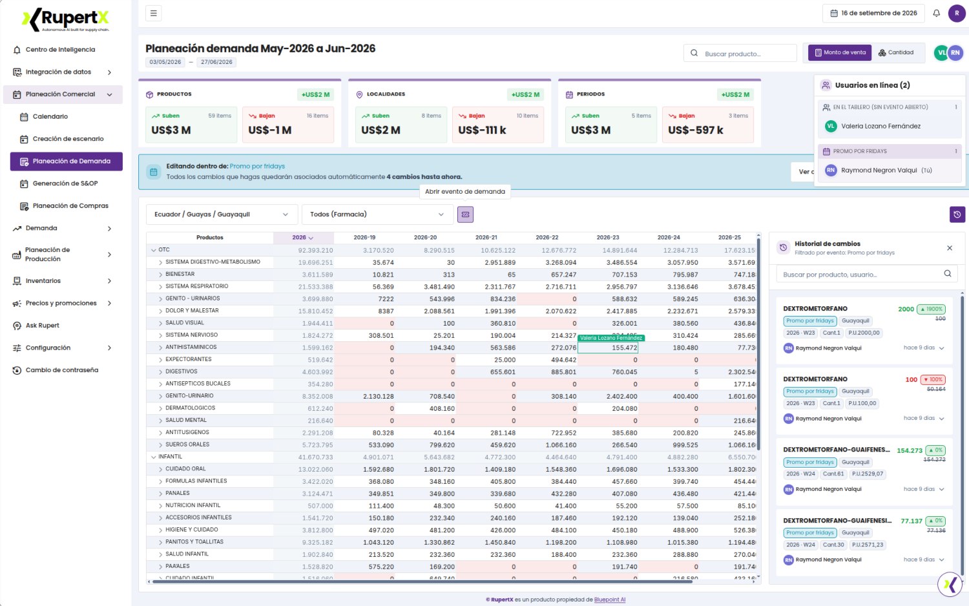Open Centro de Inteligencia
The height and width of the screenshot is (606, 969).
60,50
